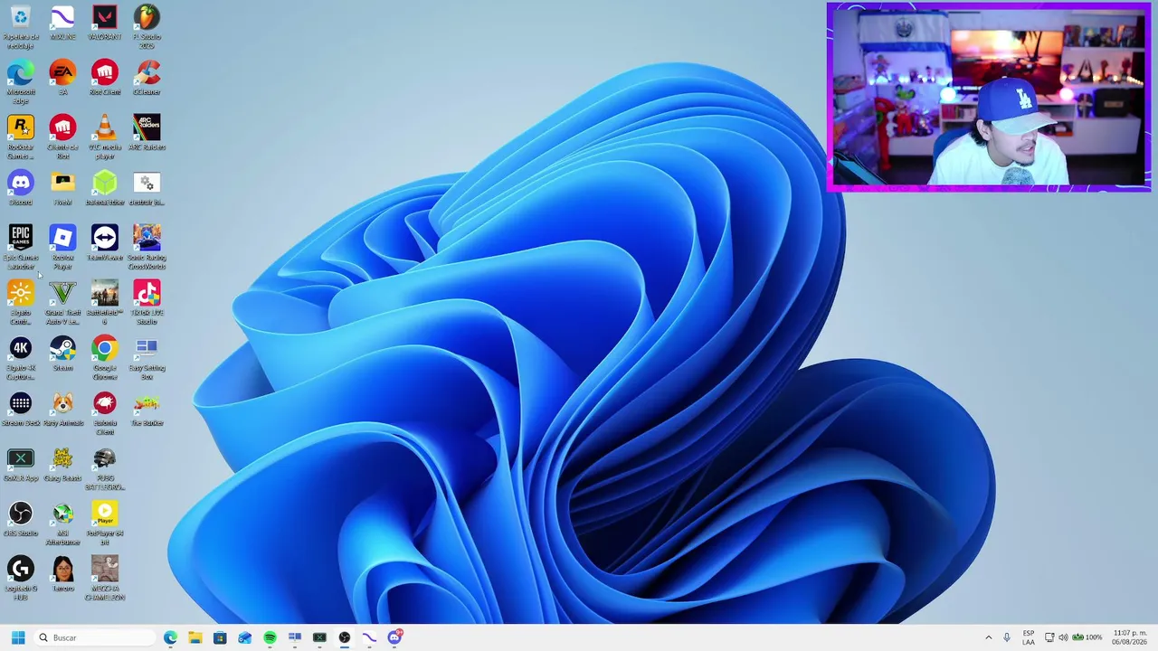Select the CCleaner desktop icon
The height and width of the screenshot is (651, 1158).
click(147, 78)
